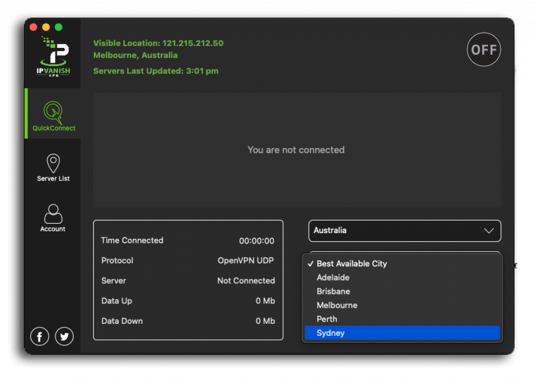Open the Server List tab
The image size is (534, 378).
53,167
